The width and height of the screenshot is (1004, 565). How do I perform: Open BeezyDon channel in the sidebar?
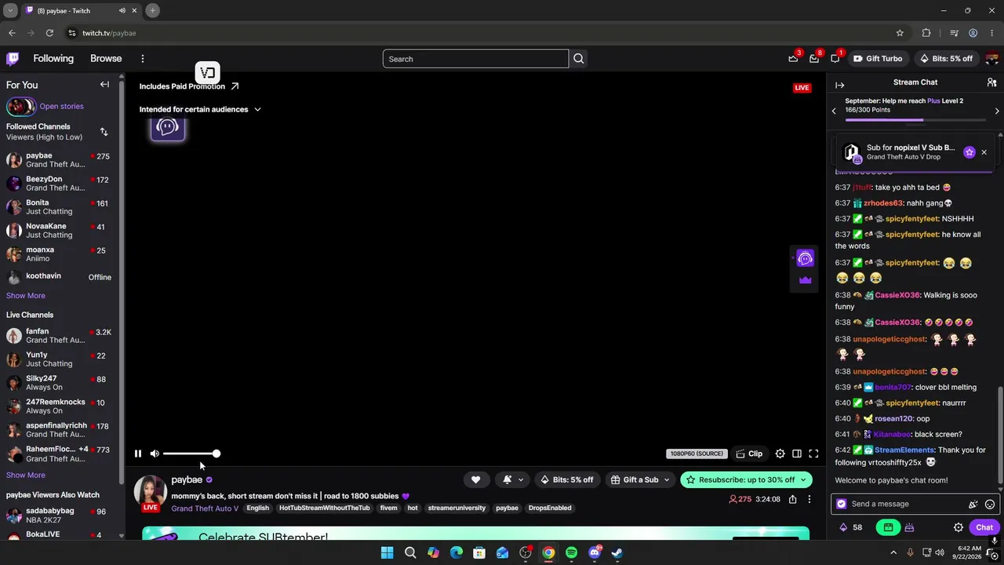tap(60, 184)
